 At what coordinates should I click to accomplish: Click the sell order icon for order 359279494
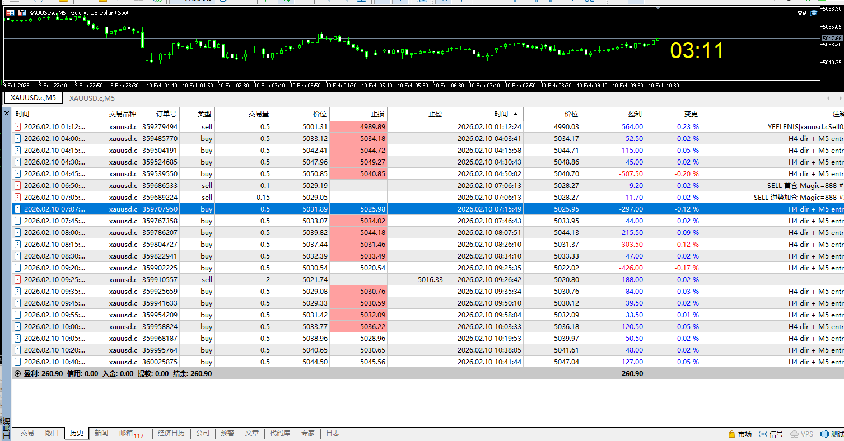click(x=18, y=127)
